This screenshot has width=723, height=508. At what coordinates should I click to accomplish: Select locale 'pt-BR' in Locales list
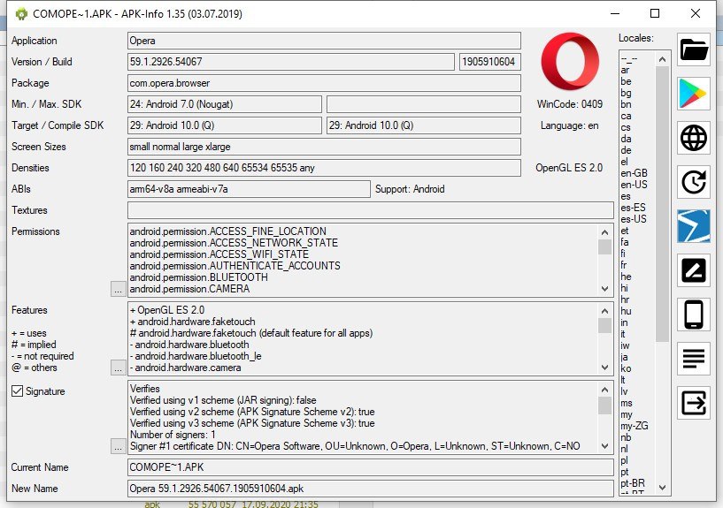(633, 483)
